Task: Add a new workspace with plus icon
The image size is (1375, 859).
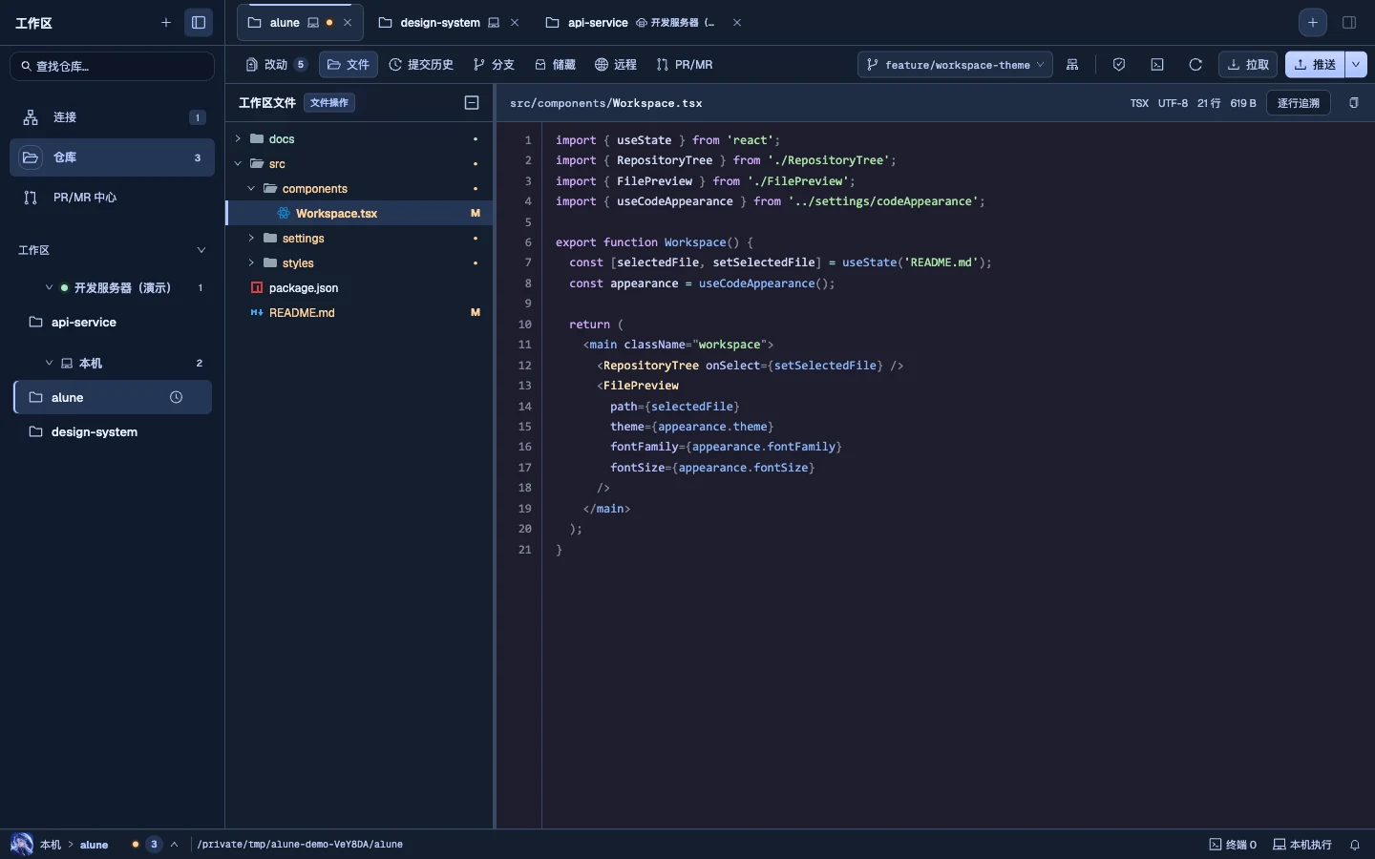Action: tap(166, 22)
